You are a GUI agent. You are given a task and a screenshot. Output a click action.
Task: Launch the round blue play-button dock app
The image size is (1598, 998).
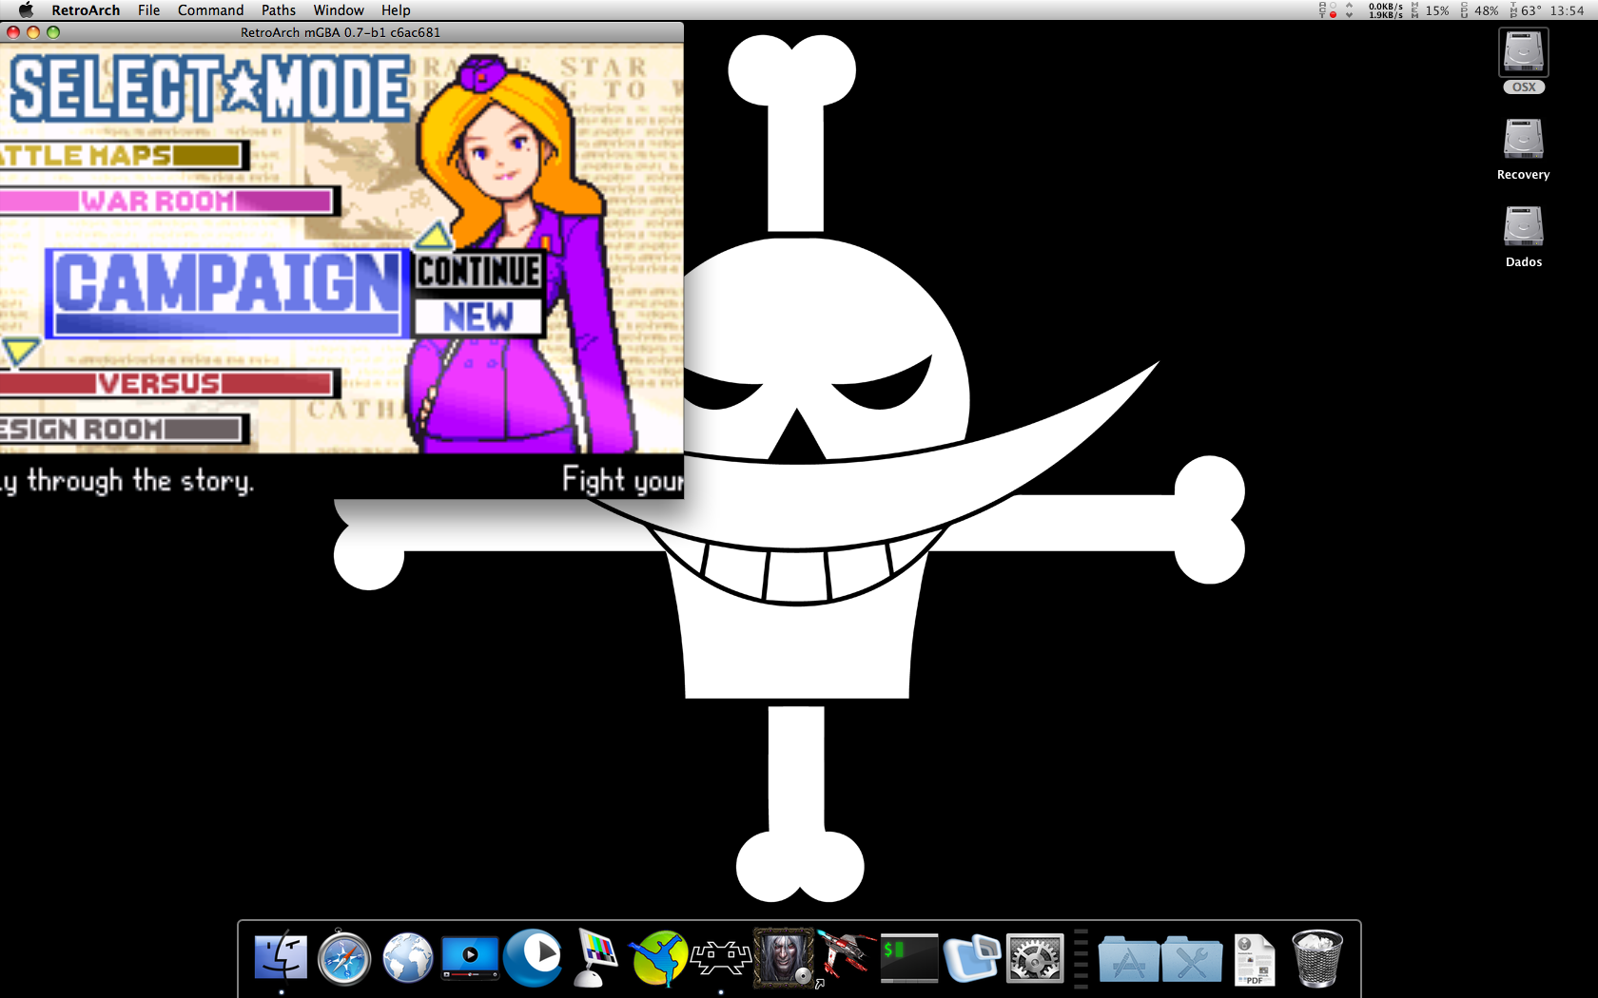click(x=533, y=958)
